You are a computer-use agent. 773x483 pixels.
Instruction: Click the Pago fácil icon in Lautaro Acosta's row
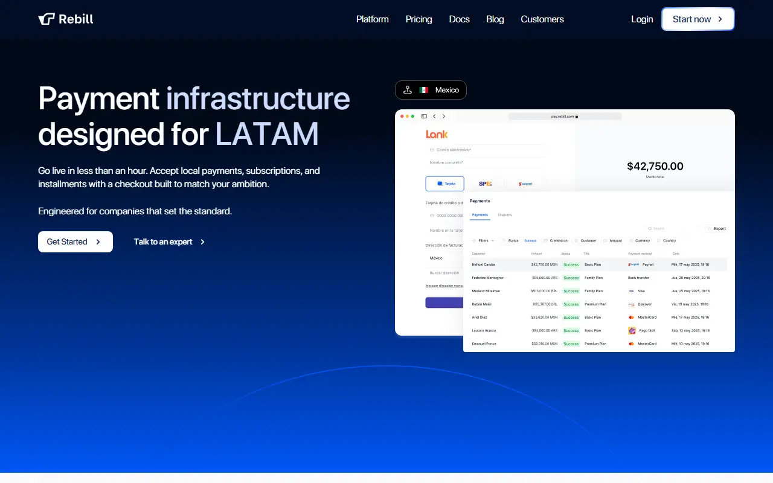pyautogui.click(x=632, y=331)
